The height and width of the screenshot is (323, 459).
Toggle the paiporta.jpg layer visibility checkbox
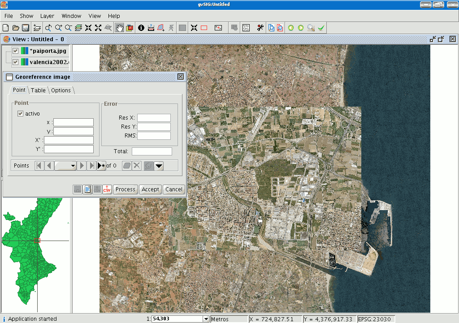click(x=15, y=51)
